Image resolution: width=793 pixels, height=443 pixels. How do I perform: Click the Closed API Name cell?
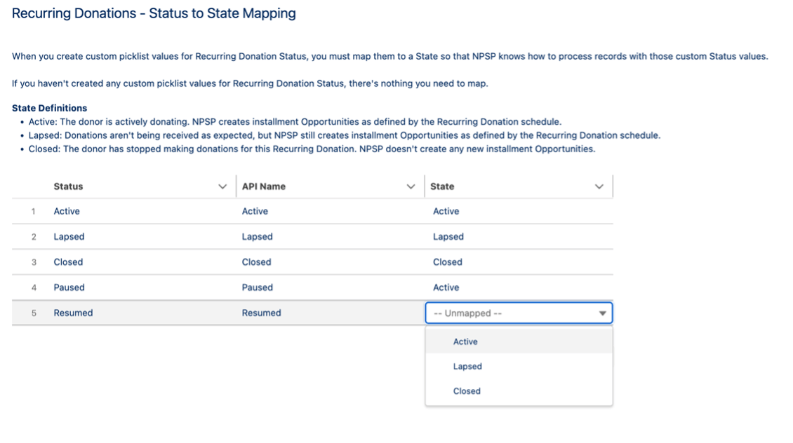pyautogui.click(x=256, y=262)
